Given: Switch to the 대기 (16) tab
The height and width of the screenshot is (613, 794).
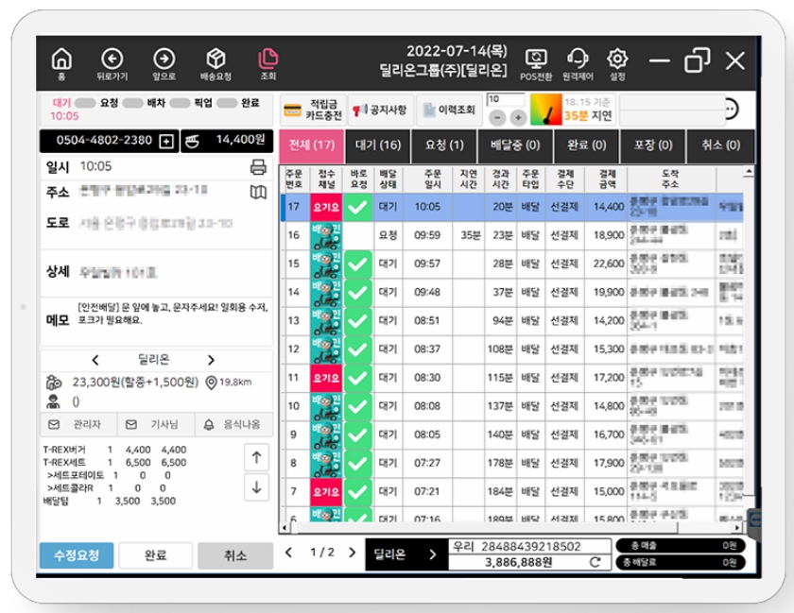Looking at the screenshot, I should pos(376,145).
